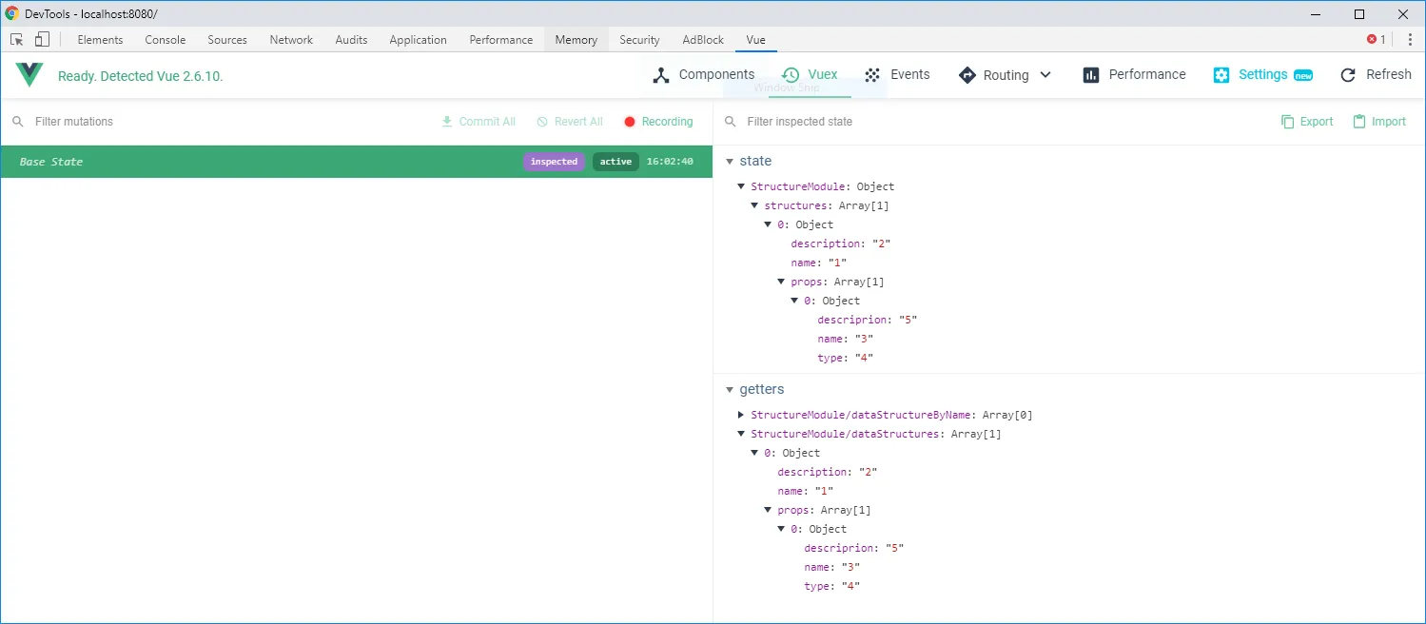
Task: Select the Base State mutation row
Action: pyautogui.click(x=356, y=162)
